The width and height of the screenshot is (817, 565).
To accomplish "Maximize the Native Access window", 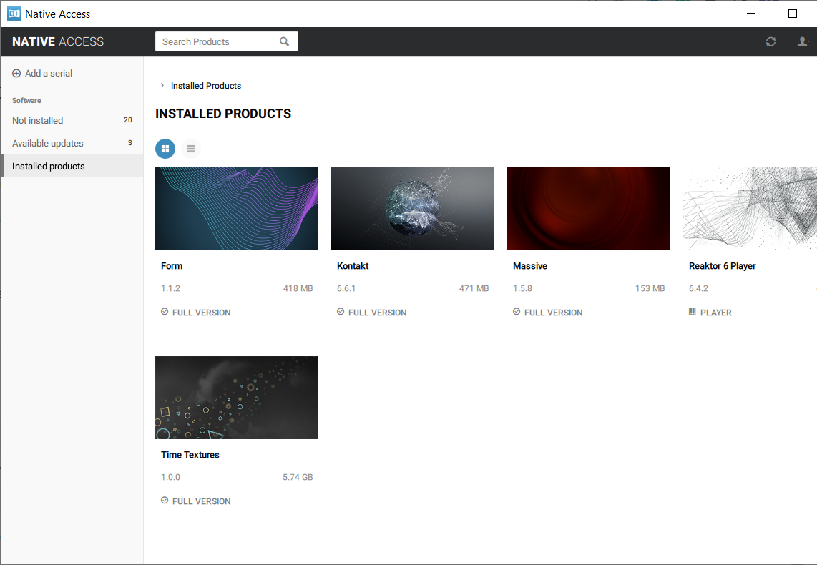I will click(x=793, y=14).
